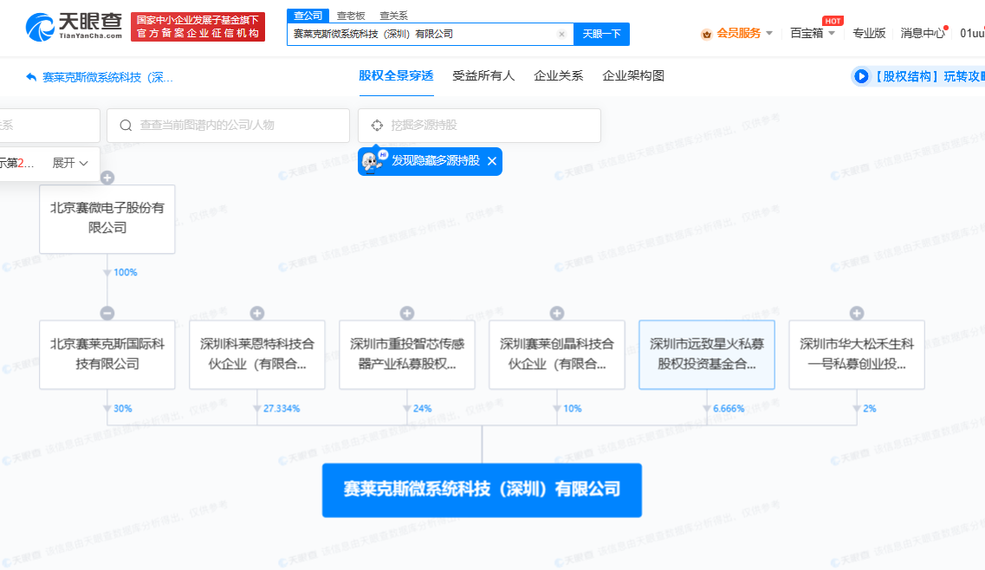Collapse the 北京赛莱克斯国际科技 node with minus
The height and width of the screenshot is (570, 985).
107,313
